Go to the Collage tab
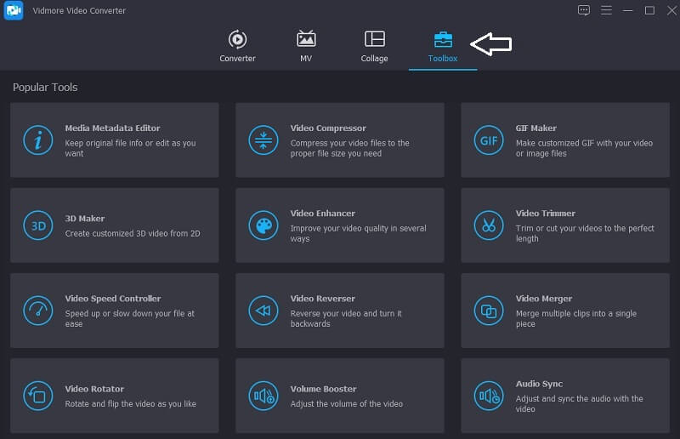This screenshot has height=439, width=680. pyautogui.click(x=374, y=46)
